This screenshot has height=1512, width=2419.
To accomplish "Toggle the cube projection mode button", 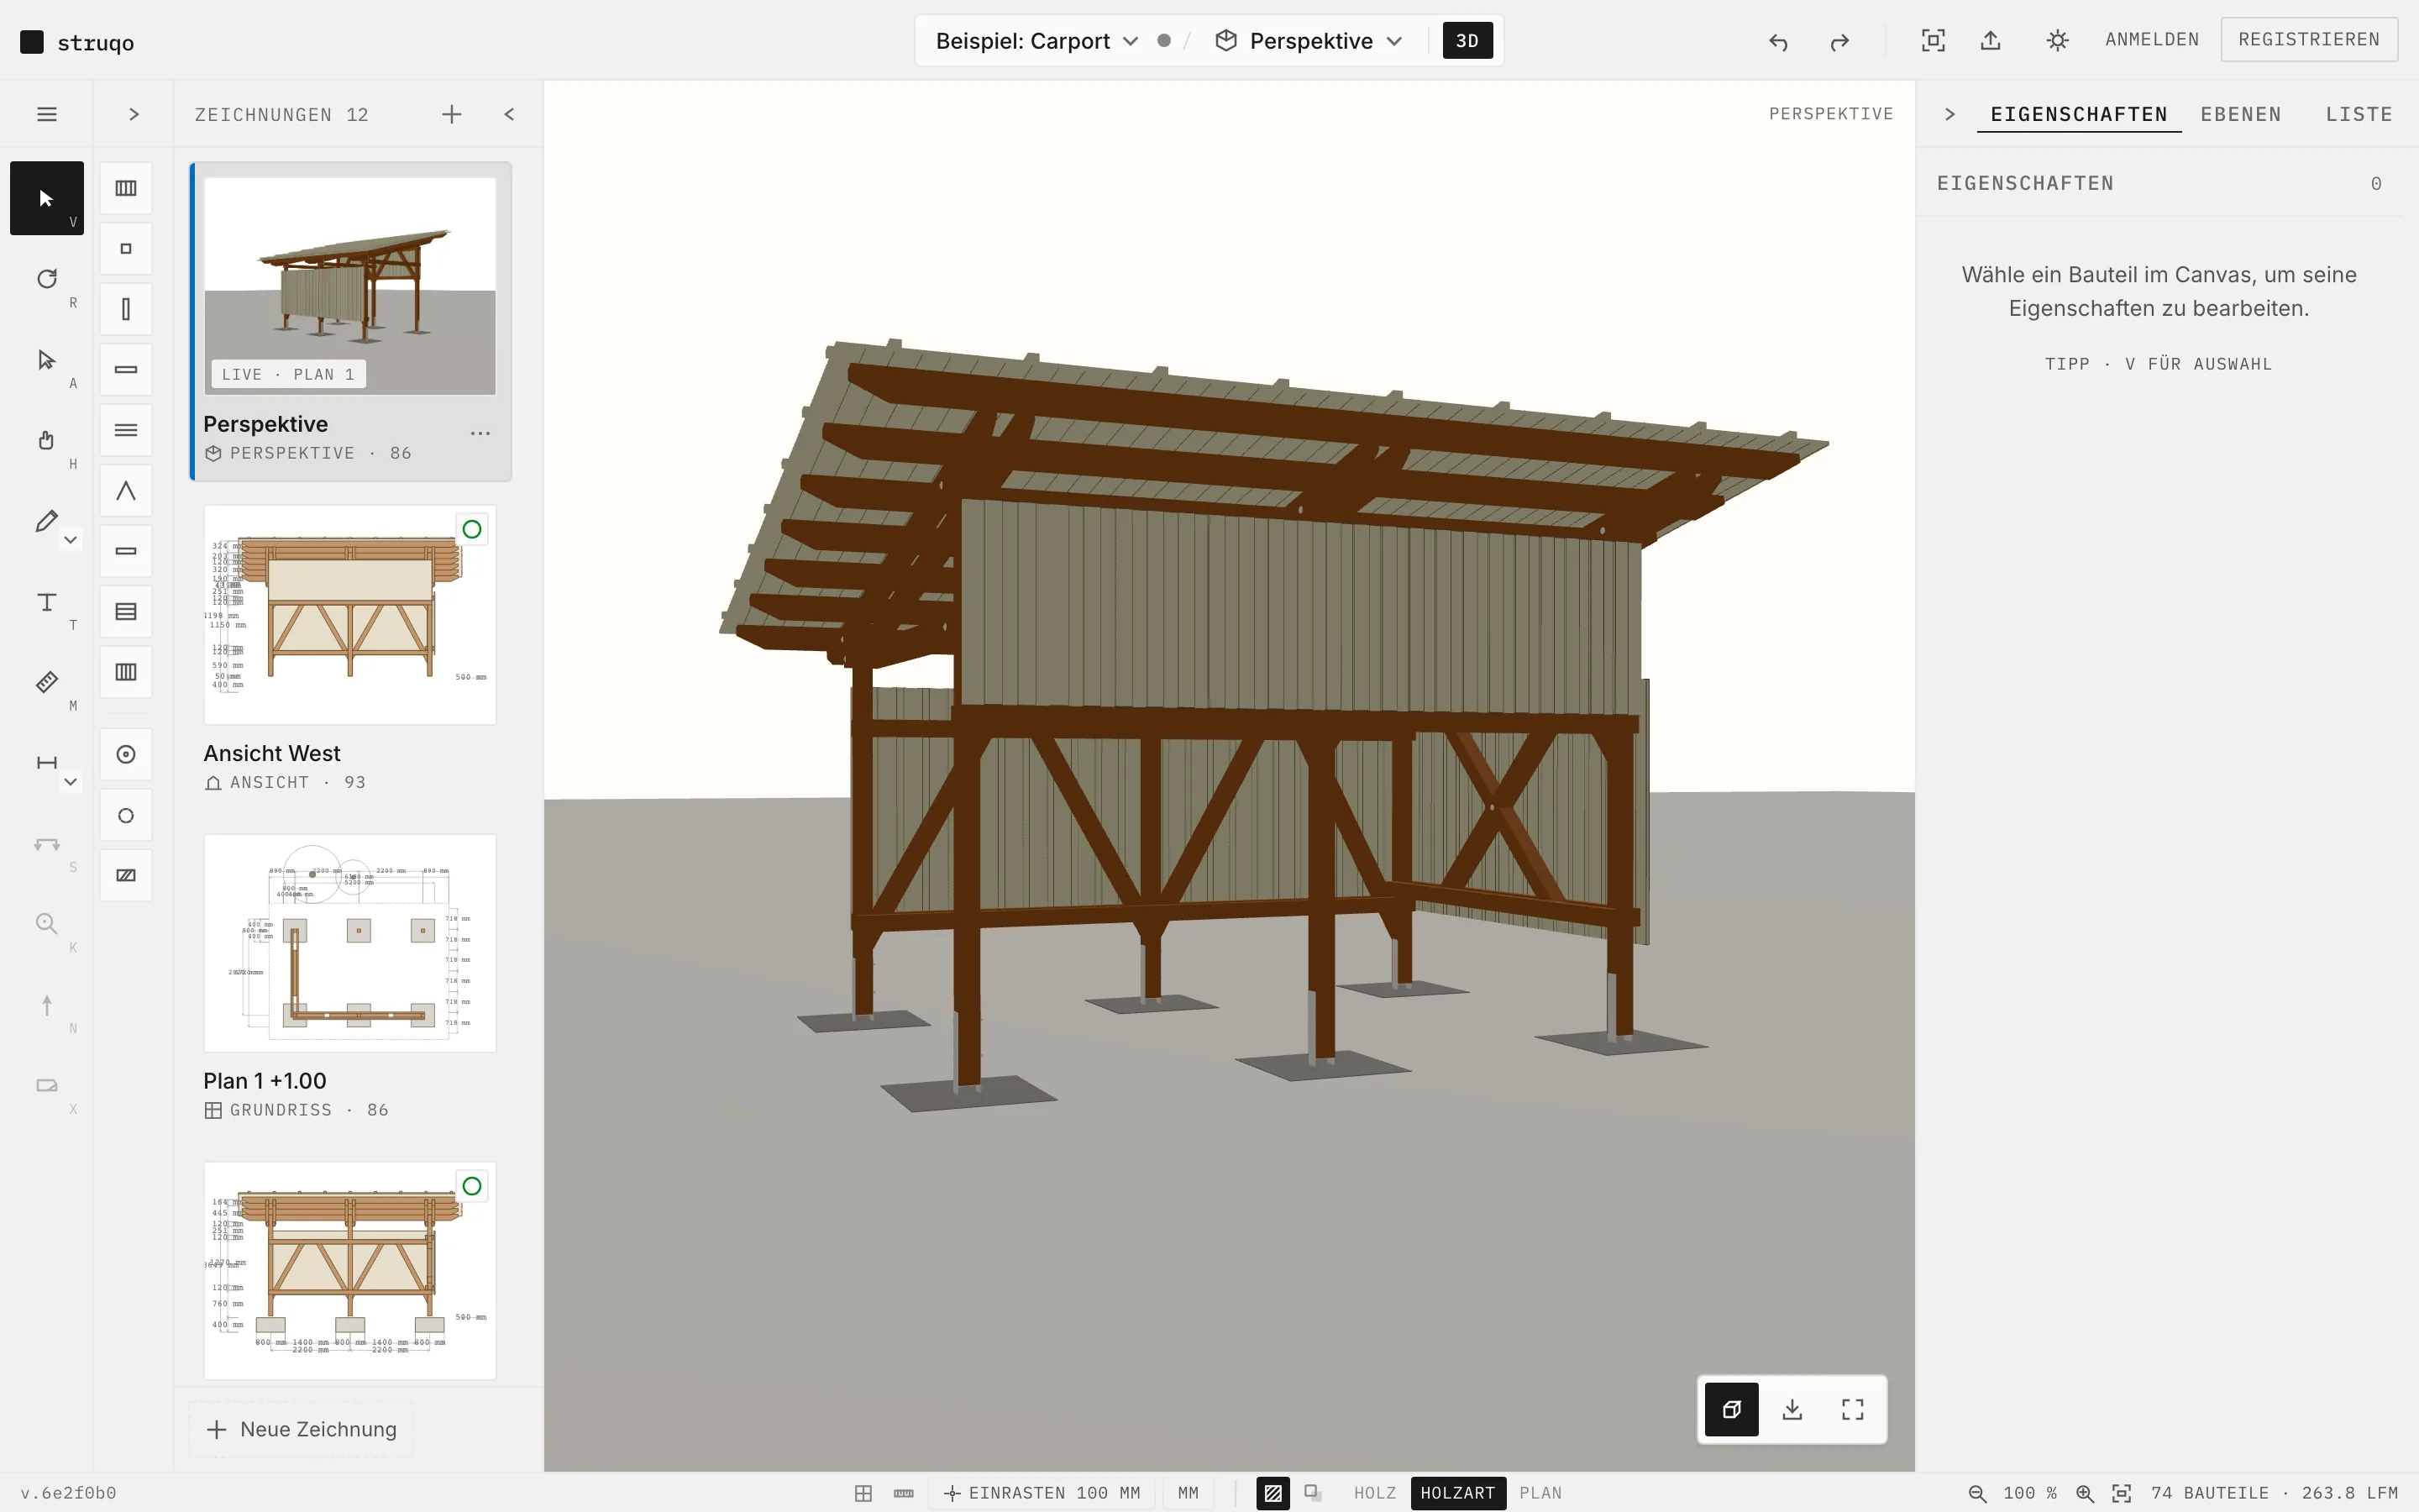I will 1731,1409.
